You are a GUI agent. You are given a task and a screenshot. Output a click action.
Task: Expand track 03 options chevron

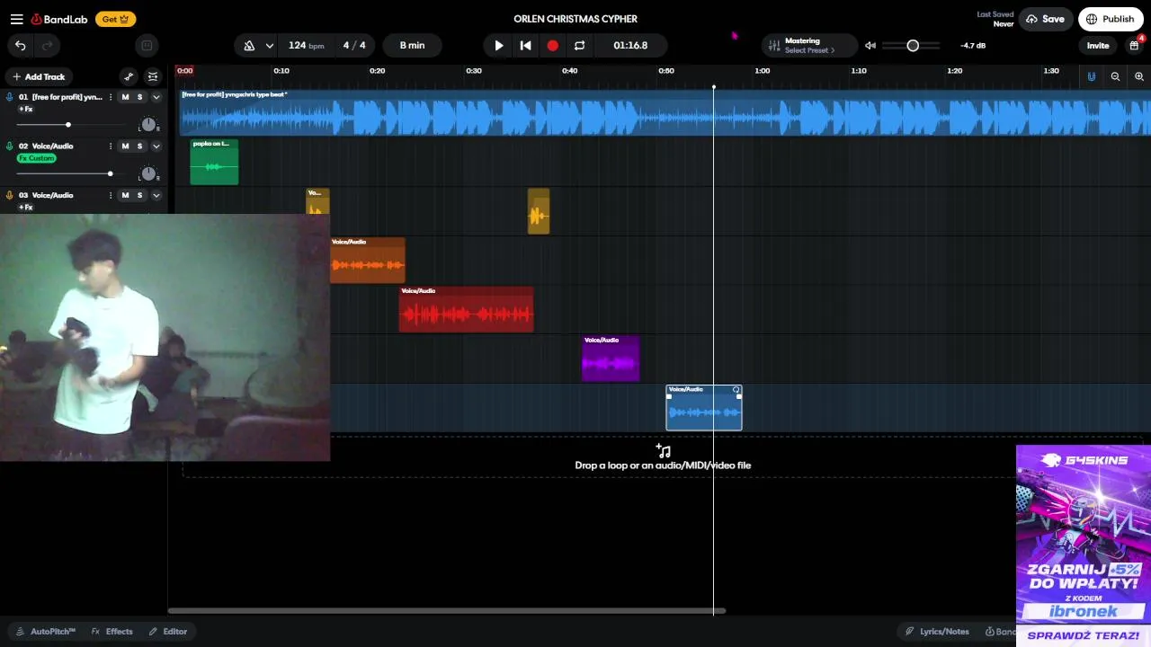(156, 195)
